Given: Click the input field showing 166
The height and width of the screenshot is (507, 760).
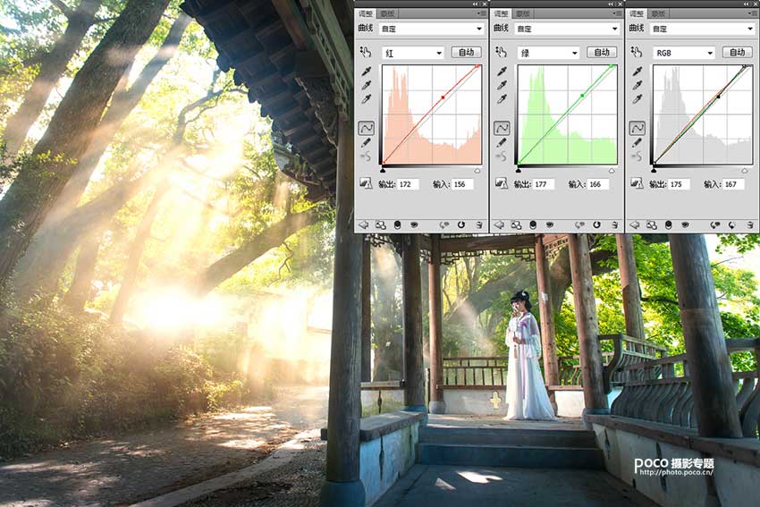Looking at the screenshot, I should [x=597, y=184].
